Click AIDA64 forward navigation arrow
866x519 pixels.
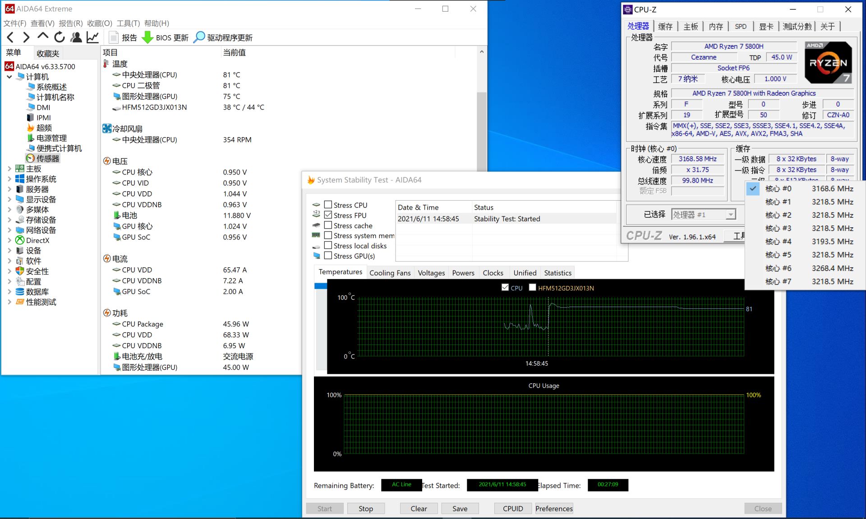click(x=26, y=37)
